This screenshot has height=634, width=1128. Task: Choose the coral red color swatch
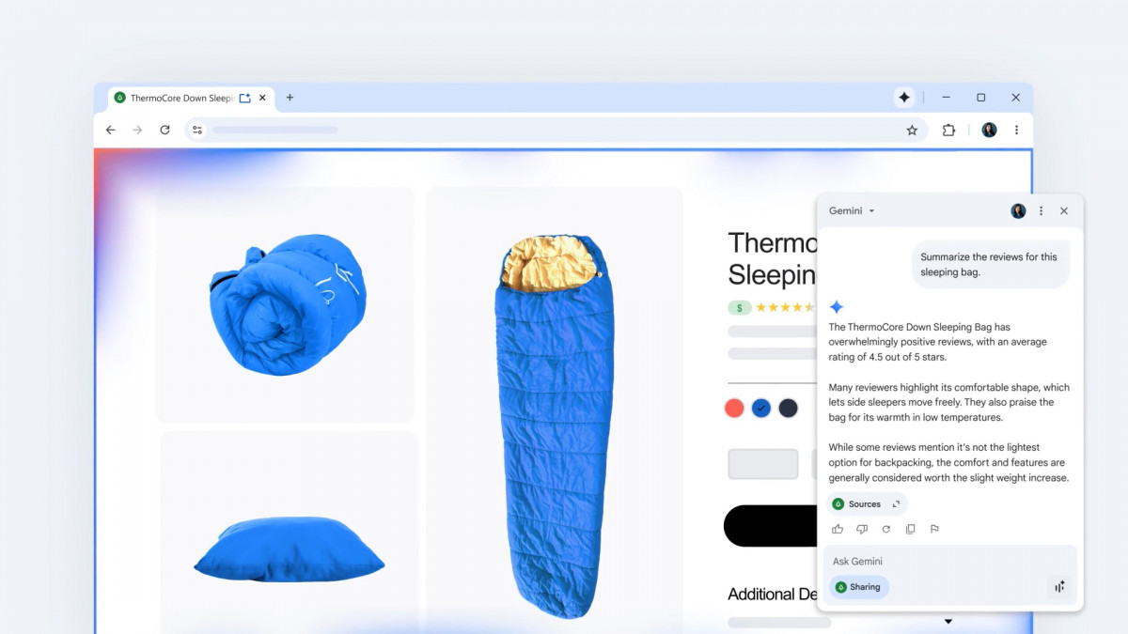[734, 408]
